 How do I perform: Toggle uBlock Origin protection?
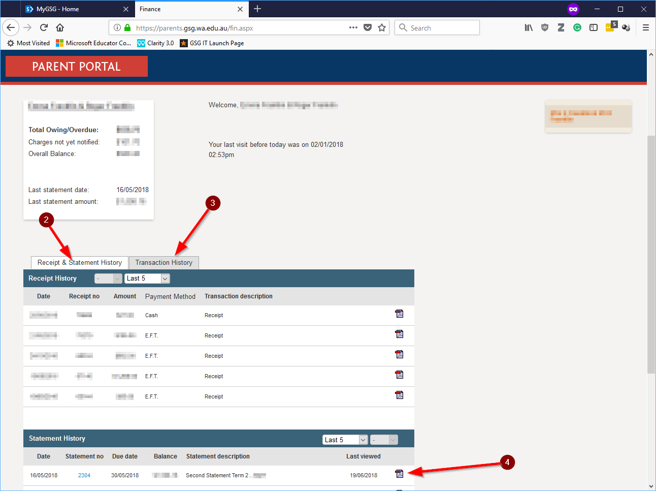point(544,27)
